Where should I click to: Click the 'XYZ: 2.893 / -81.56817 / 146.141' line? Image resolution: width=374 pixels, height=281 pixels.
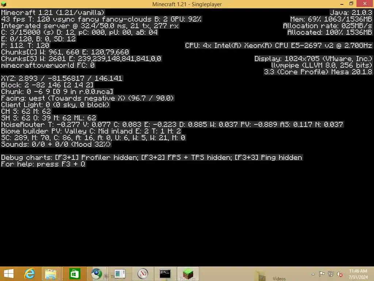pos(62,78)
